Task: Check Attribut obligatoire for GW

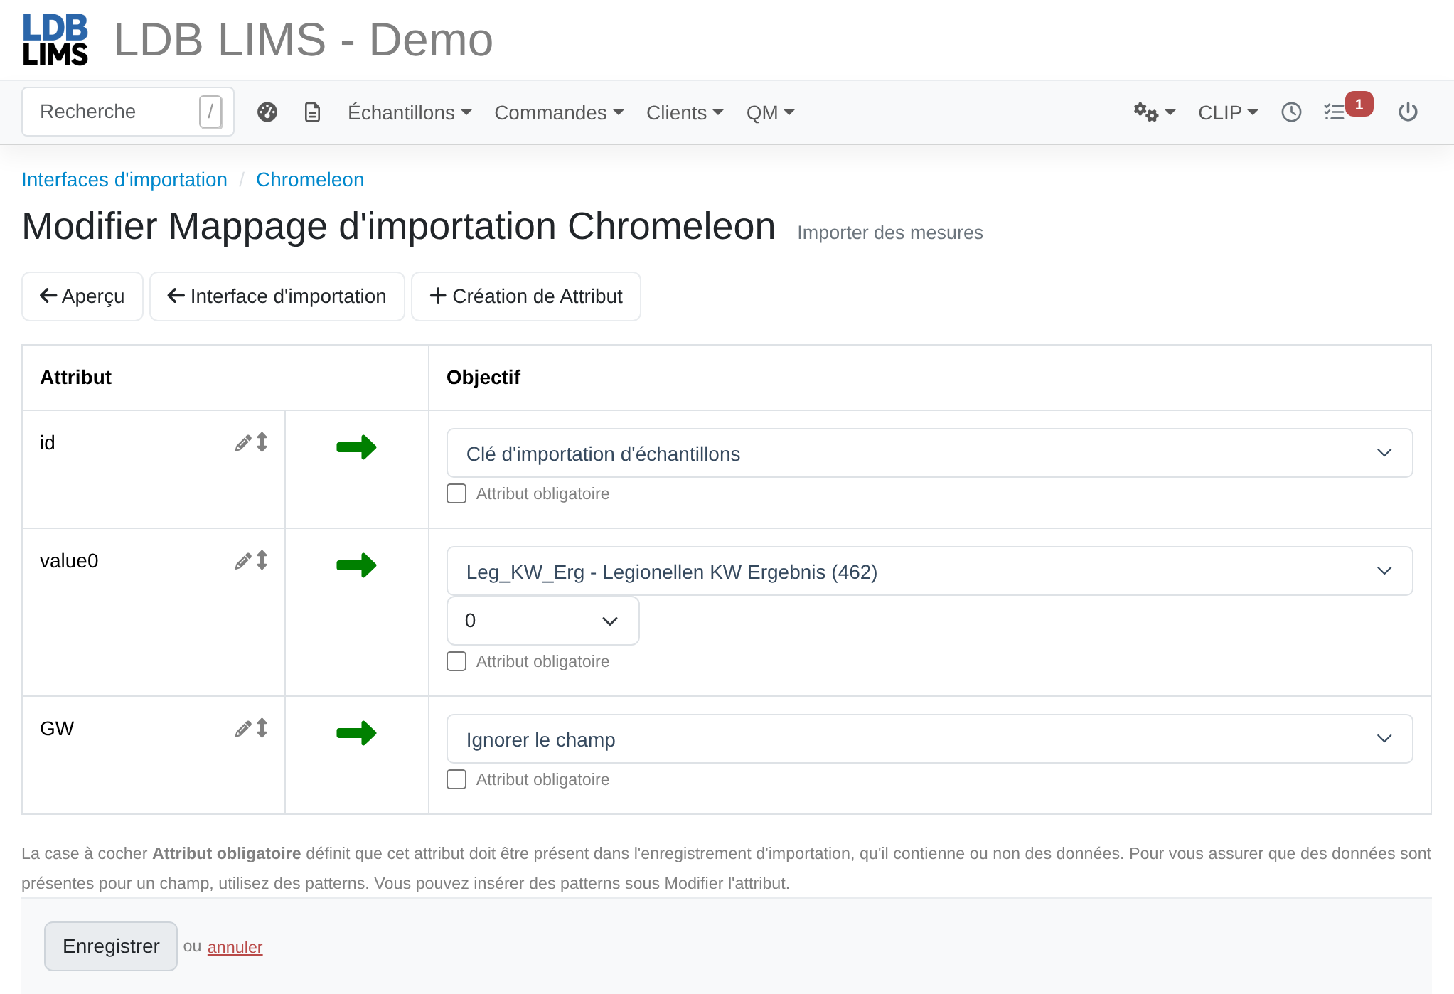Action: coord(456,779)
